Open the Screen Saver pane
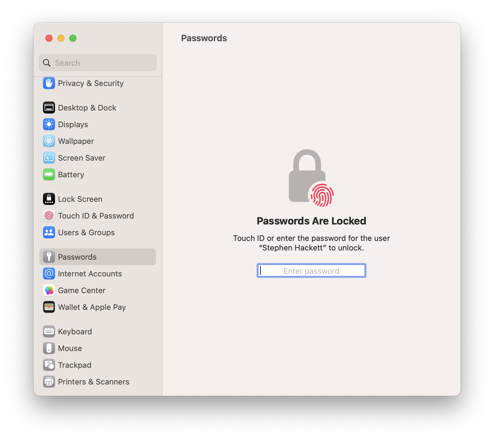This screenshot has width=494, height=440. pyautogui.click(x=82, y=158)
